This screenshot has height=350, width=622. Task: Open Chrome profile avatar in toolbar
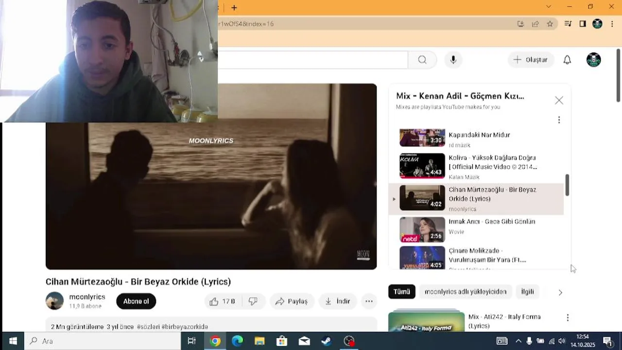[597, 24]
